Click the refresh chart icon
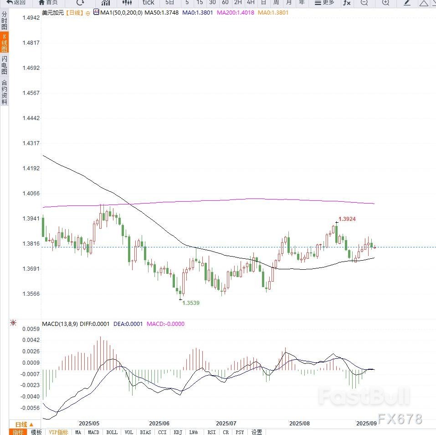This screenshot has height=435, width=436. 80,3
